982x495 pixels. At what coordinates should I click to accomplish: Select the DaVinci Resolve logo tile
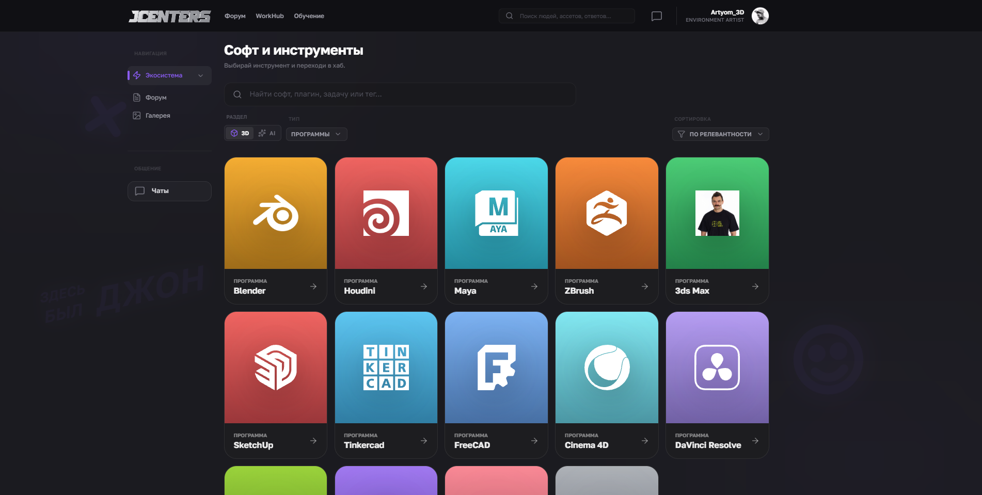717,368
